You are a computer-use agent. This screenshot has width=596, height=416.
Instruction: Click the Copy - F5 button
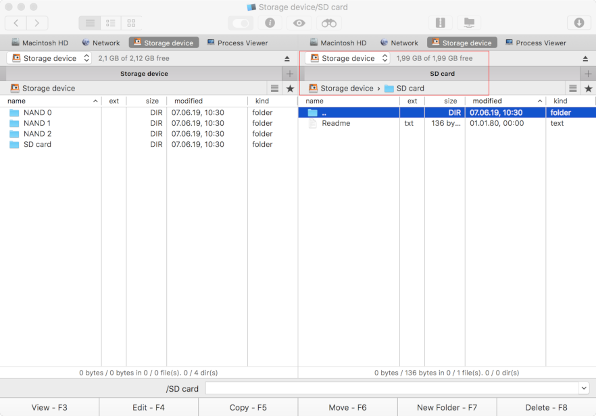pyautogui.click(x=248, y=407)
